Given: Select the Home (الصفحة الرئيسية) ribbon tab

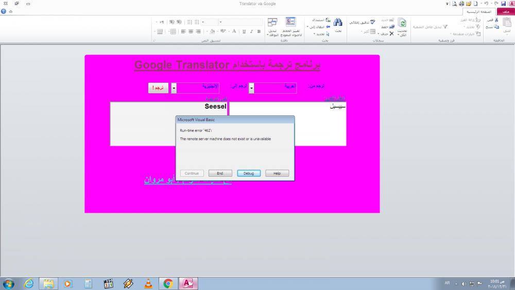Looking at the screenshot, I should 479,11.
